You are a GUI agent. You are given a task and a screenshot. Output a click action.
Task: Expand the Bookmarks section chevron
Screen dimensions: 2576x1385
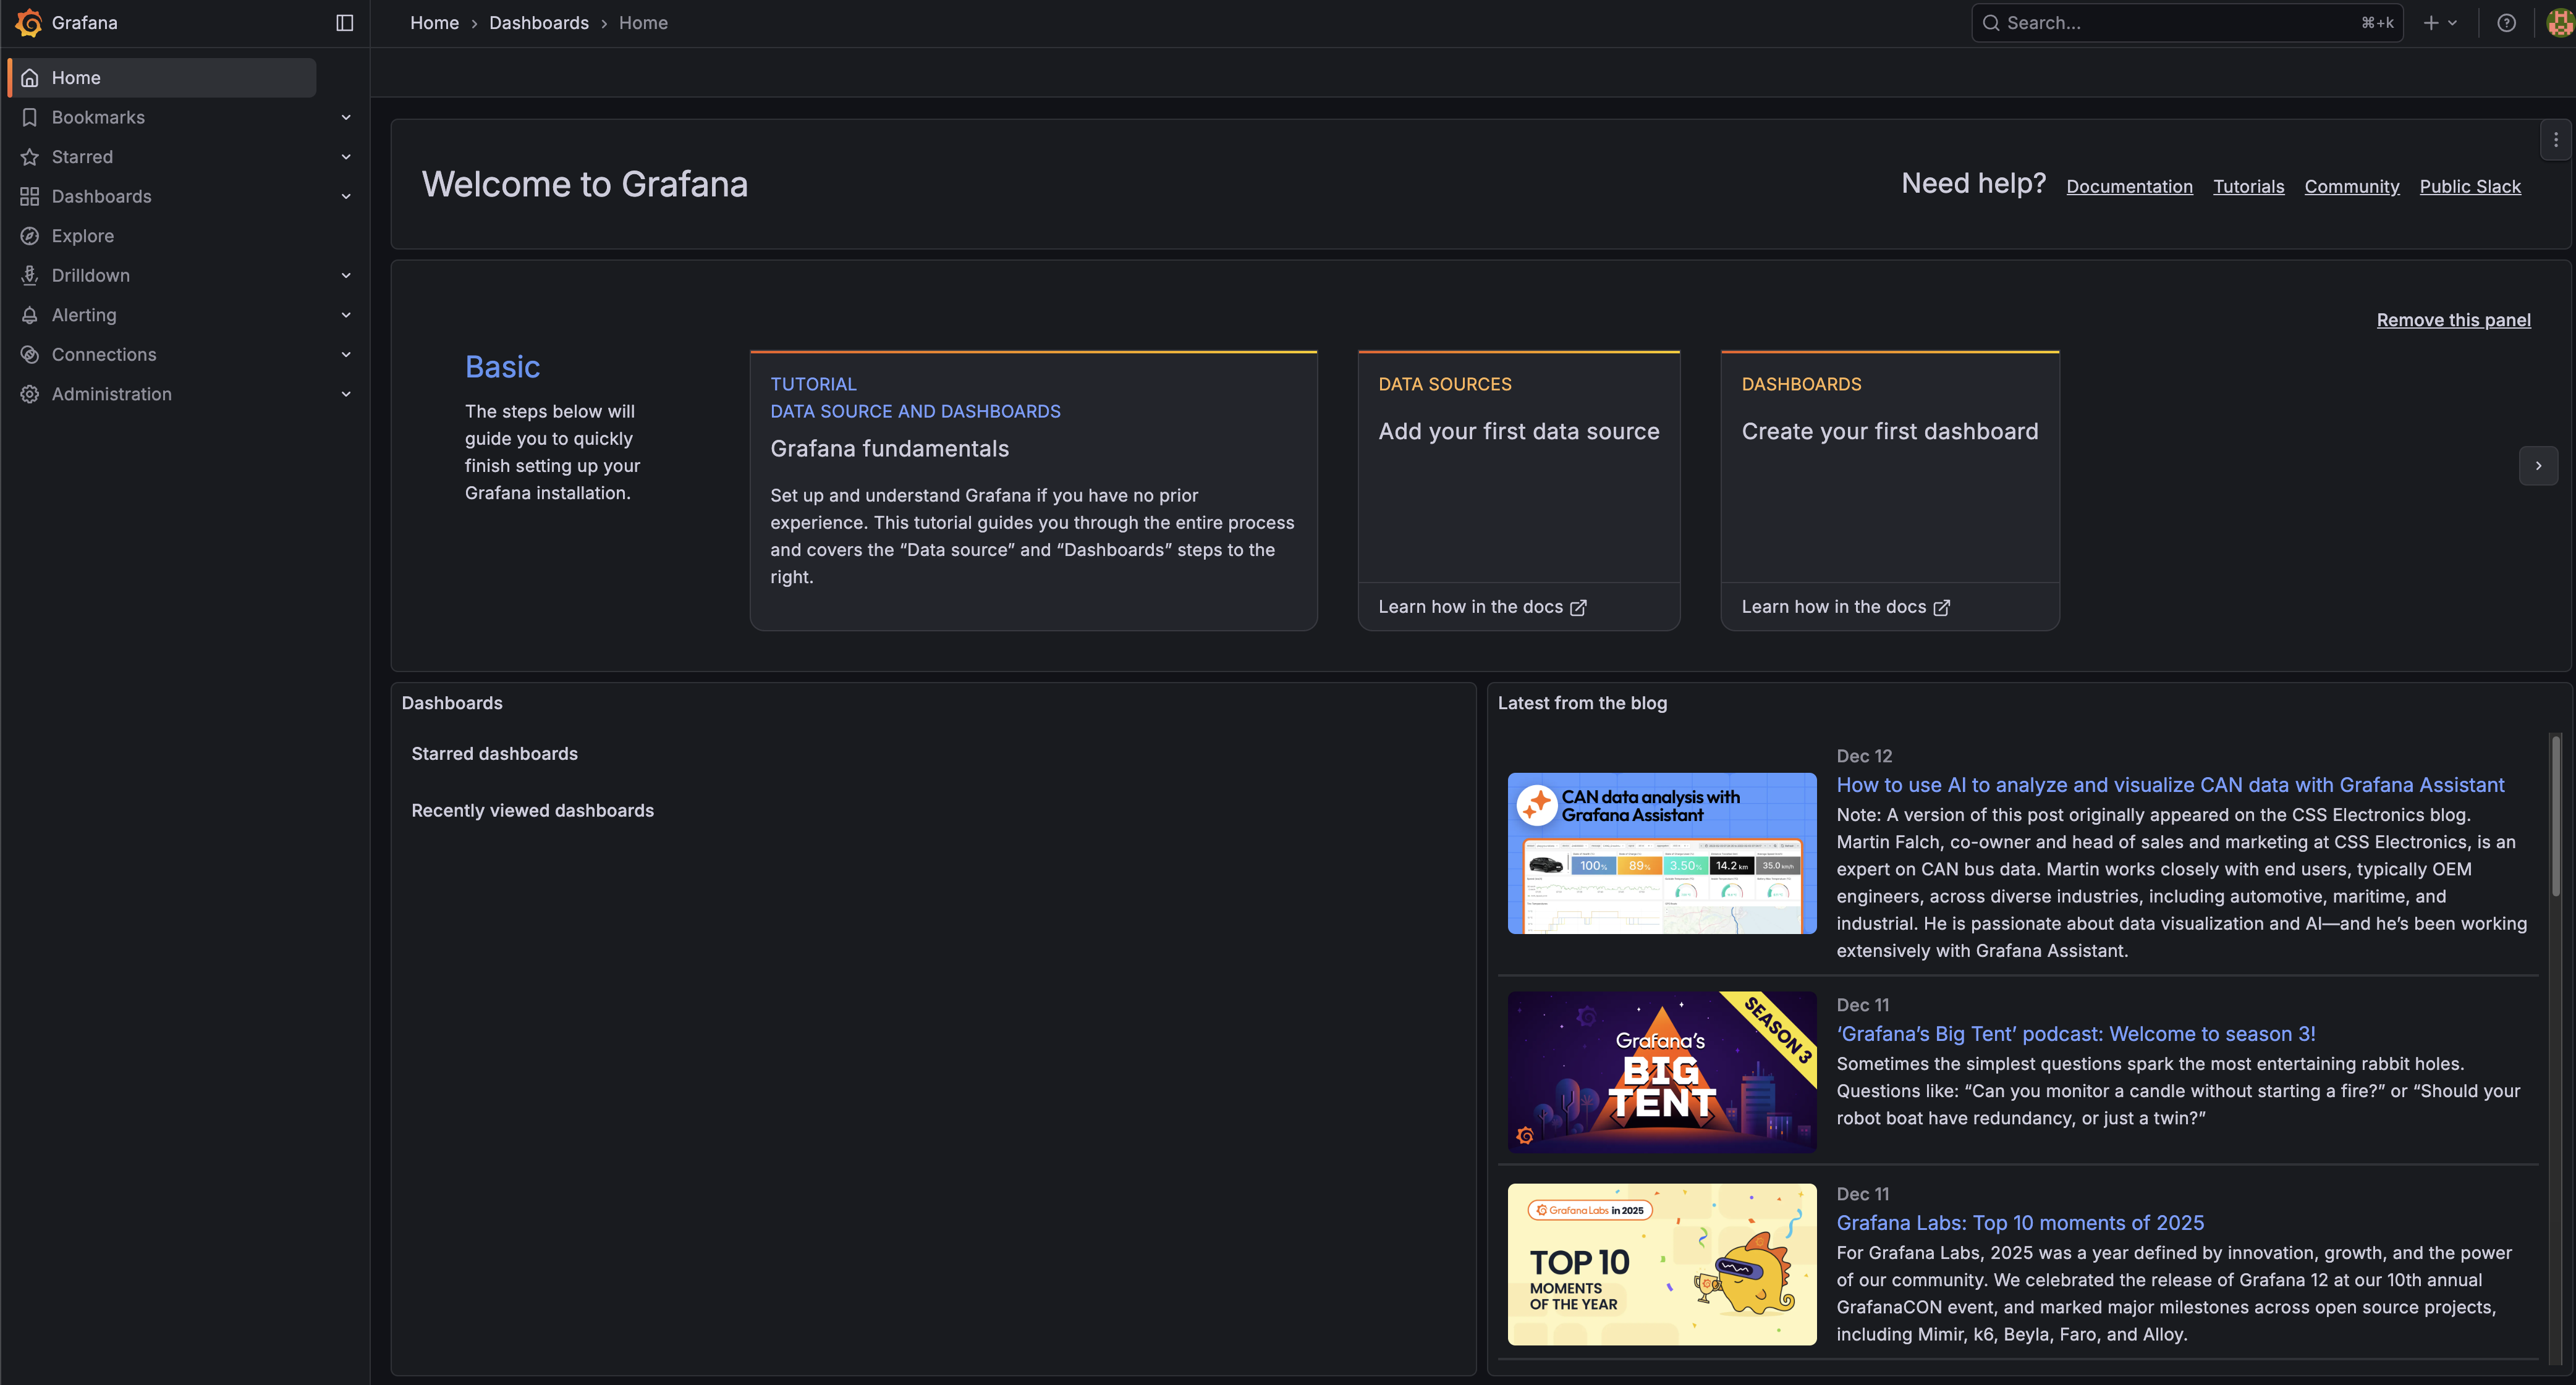pos(346,117)
